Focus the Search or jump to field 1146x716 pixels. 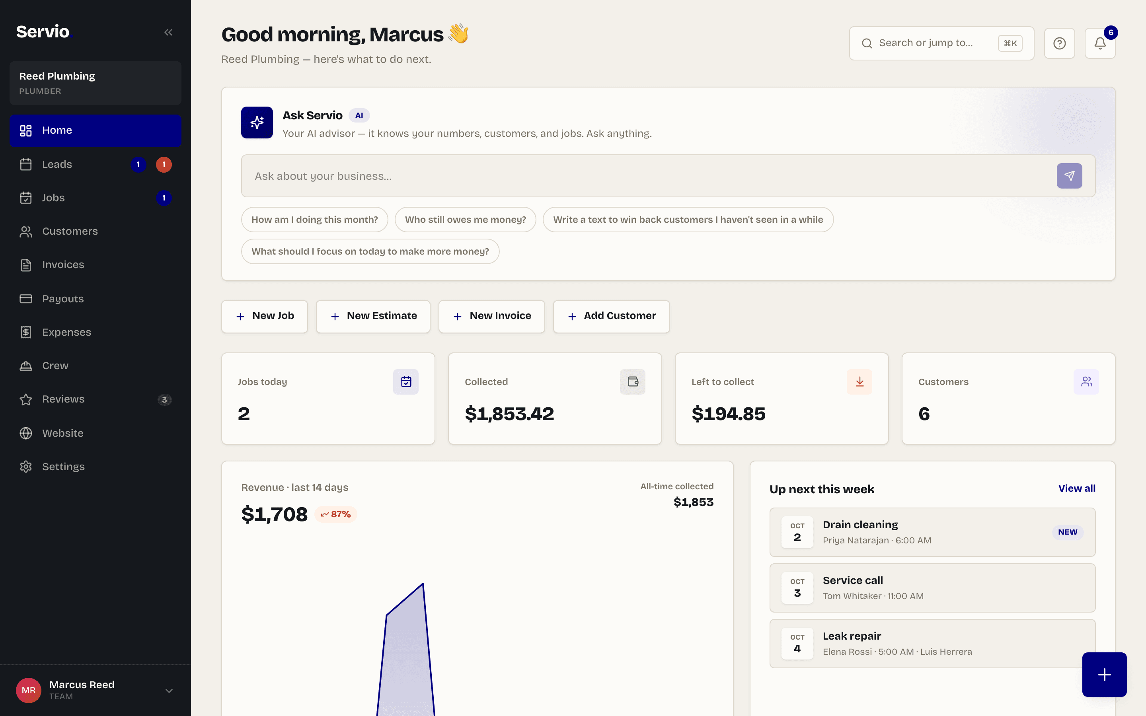941,43
